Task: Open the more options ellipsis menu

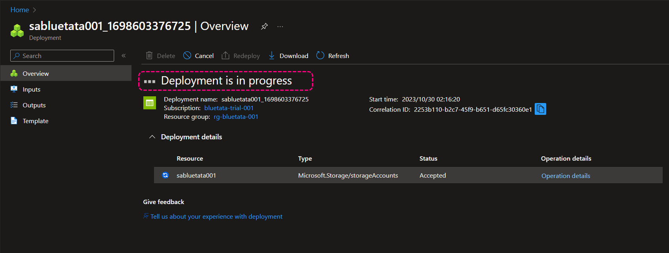Action: click(x=280, y=26)
